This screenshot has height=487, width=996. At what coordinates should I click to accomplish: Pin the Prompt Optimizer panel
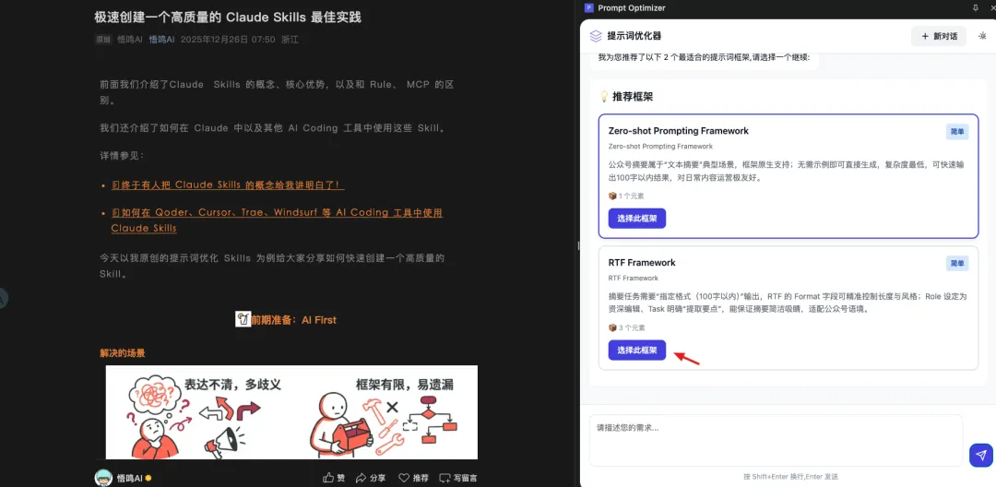(975, 7)
